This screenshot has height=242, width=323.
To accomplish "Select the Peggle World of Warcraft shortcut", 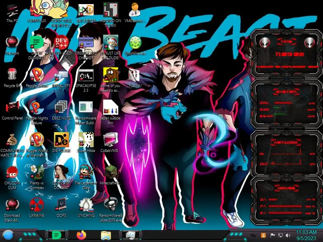I will tap(37, 145).
